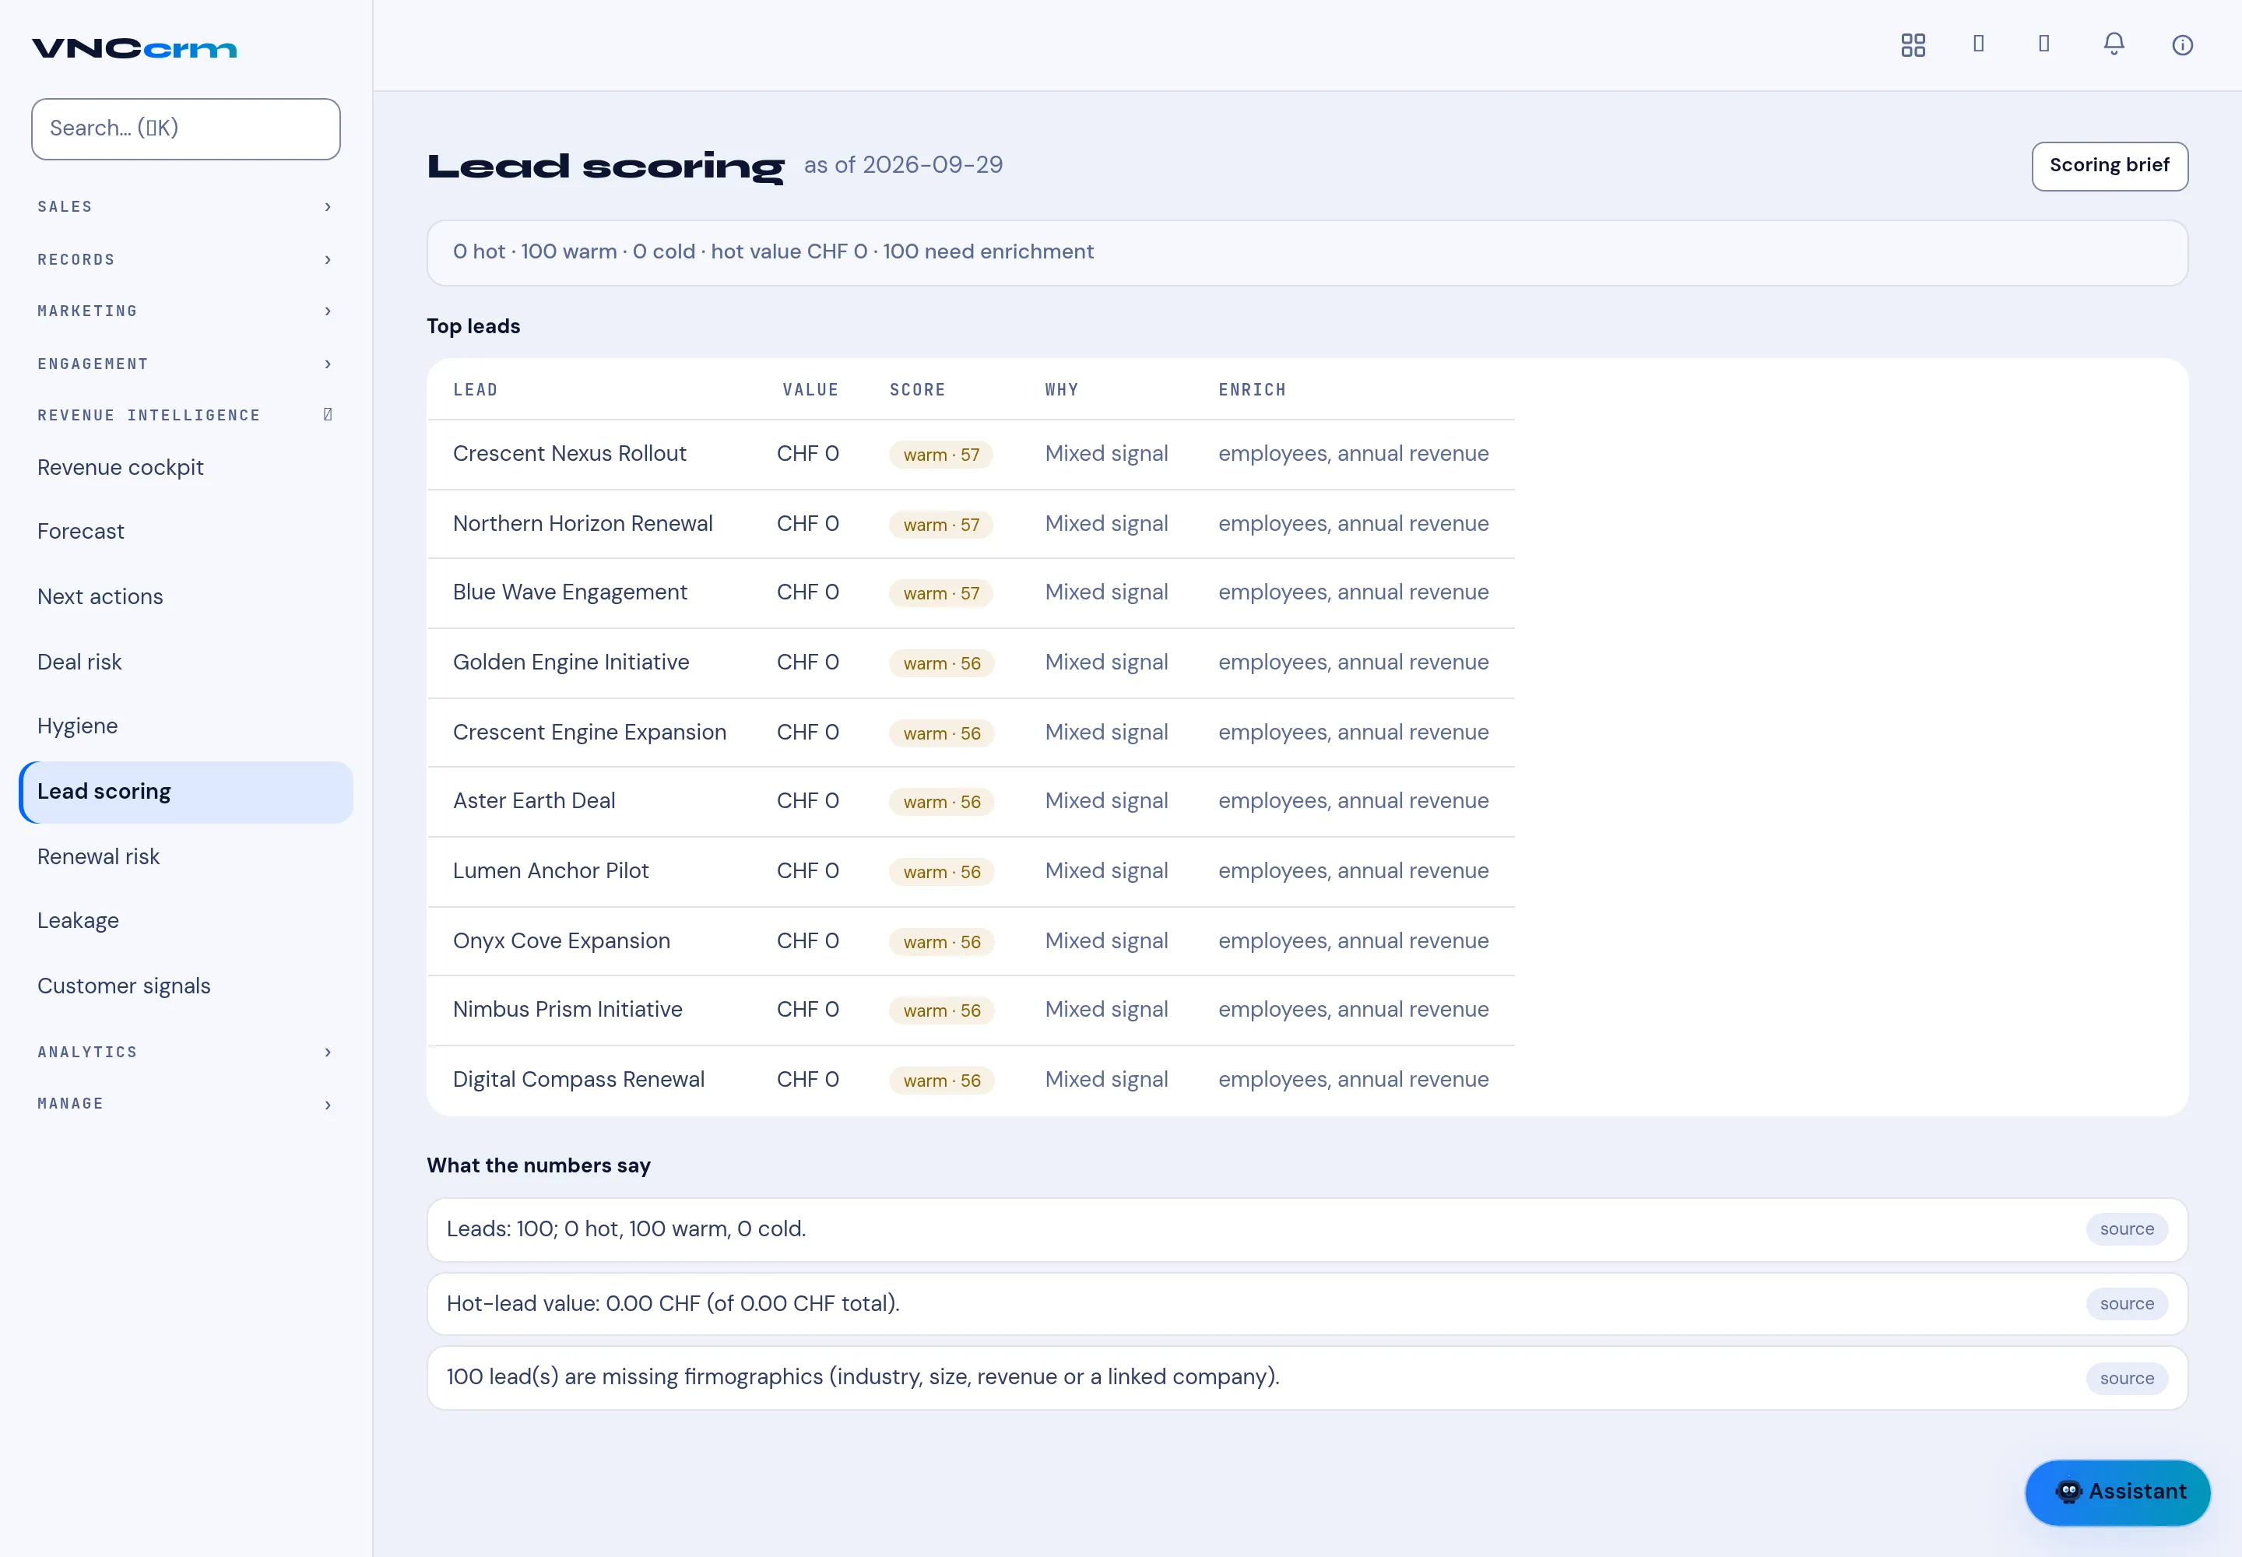Click the SCORE column header
2242x1557 pixels.
click(917, 390)
